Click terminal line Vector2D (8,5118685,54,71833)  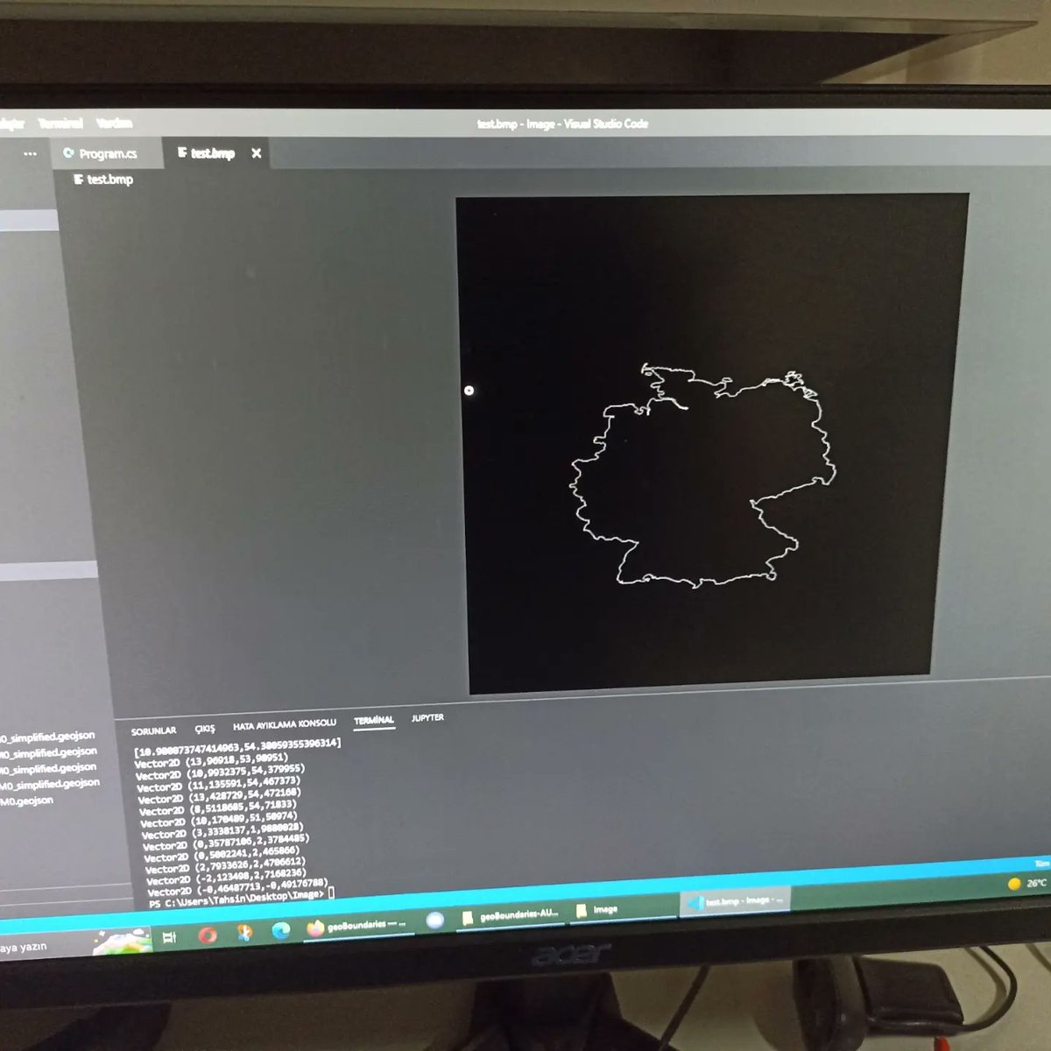pos(218,808)
